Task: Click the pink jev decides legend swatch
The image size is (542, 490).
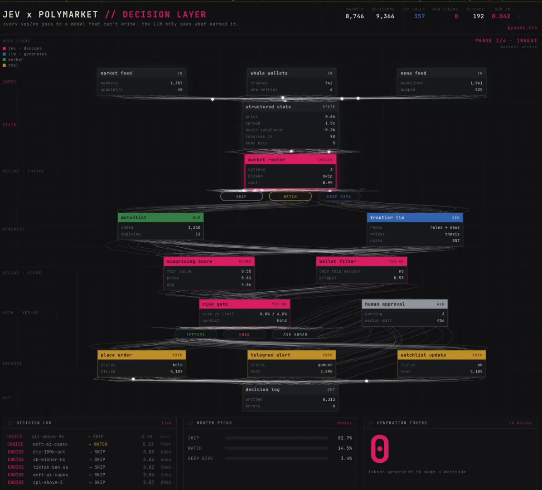Action: 4,49
